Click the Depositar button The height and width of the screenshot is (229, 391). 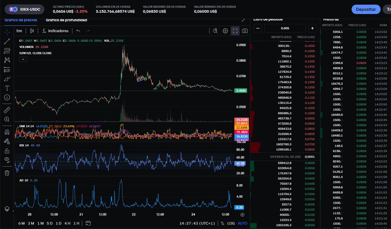[366, 9]
